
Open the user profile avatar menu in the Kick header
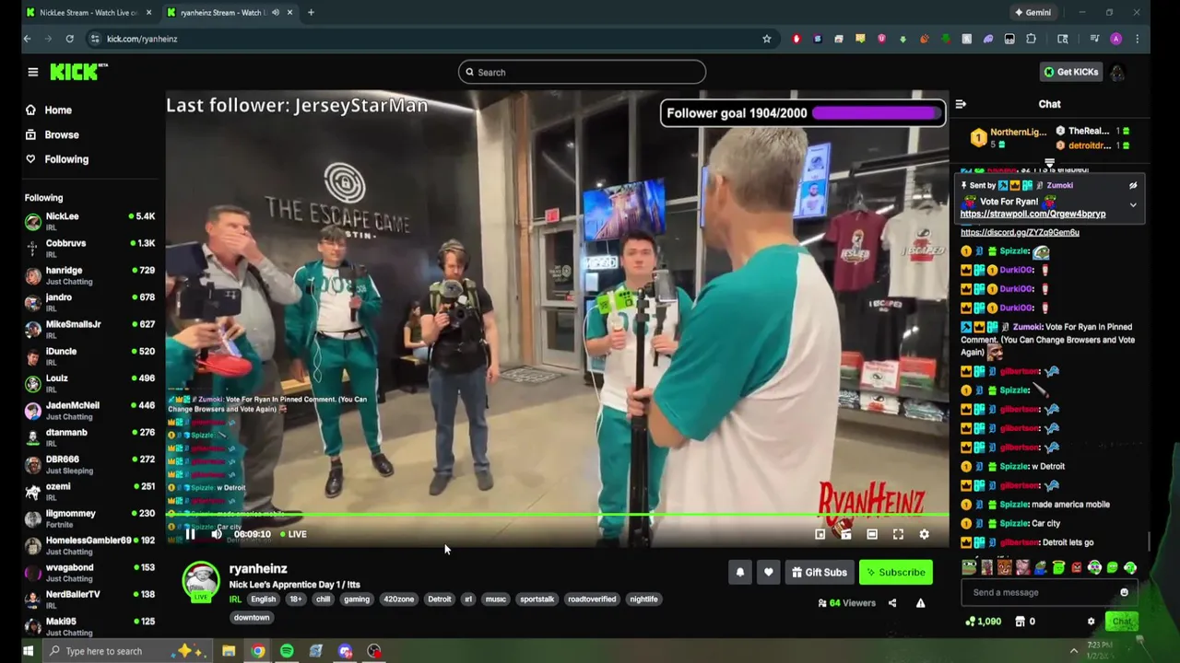click(1117, 72)
